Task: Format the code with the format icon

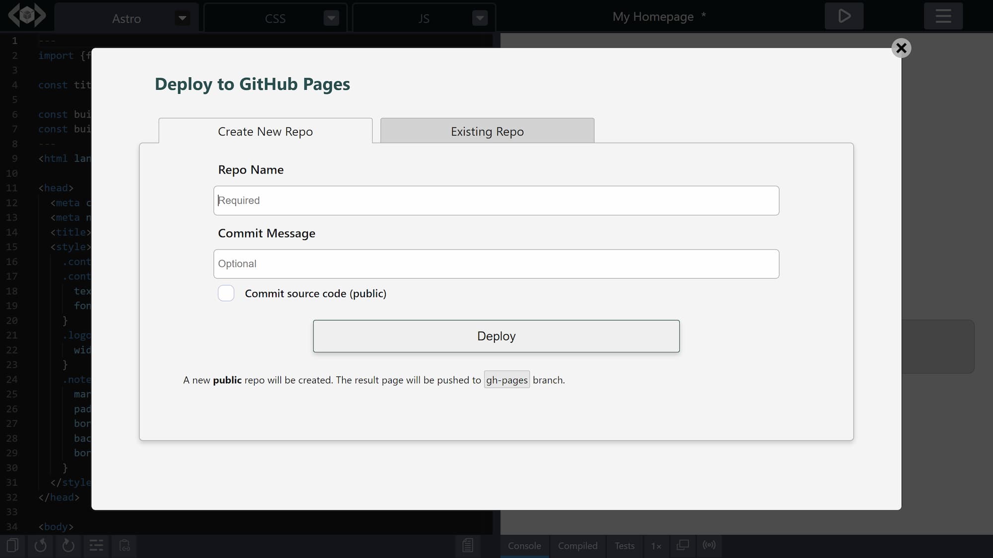Action: 96,546
